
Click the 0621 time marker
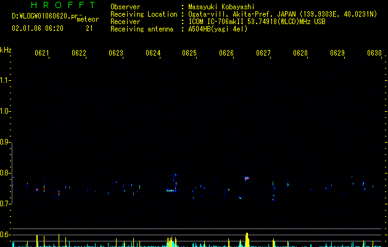[x=41, y=53]
